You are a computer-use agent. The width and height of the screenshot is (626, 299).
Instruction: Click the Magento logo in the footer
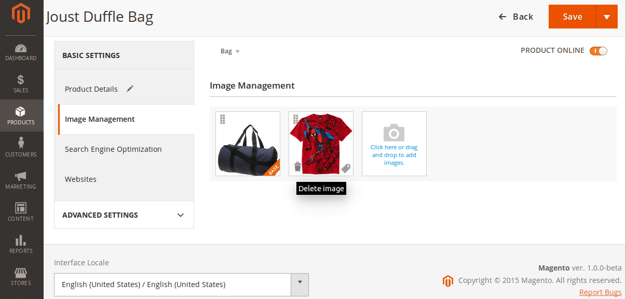coord(448,281)
